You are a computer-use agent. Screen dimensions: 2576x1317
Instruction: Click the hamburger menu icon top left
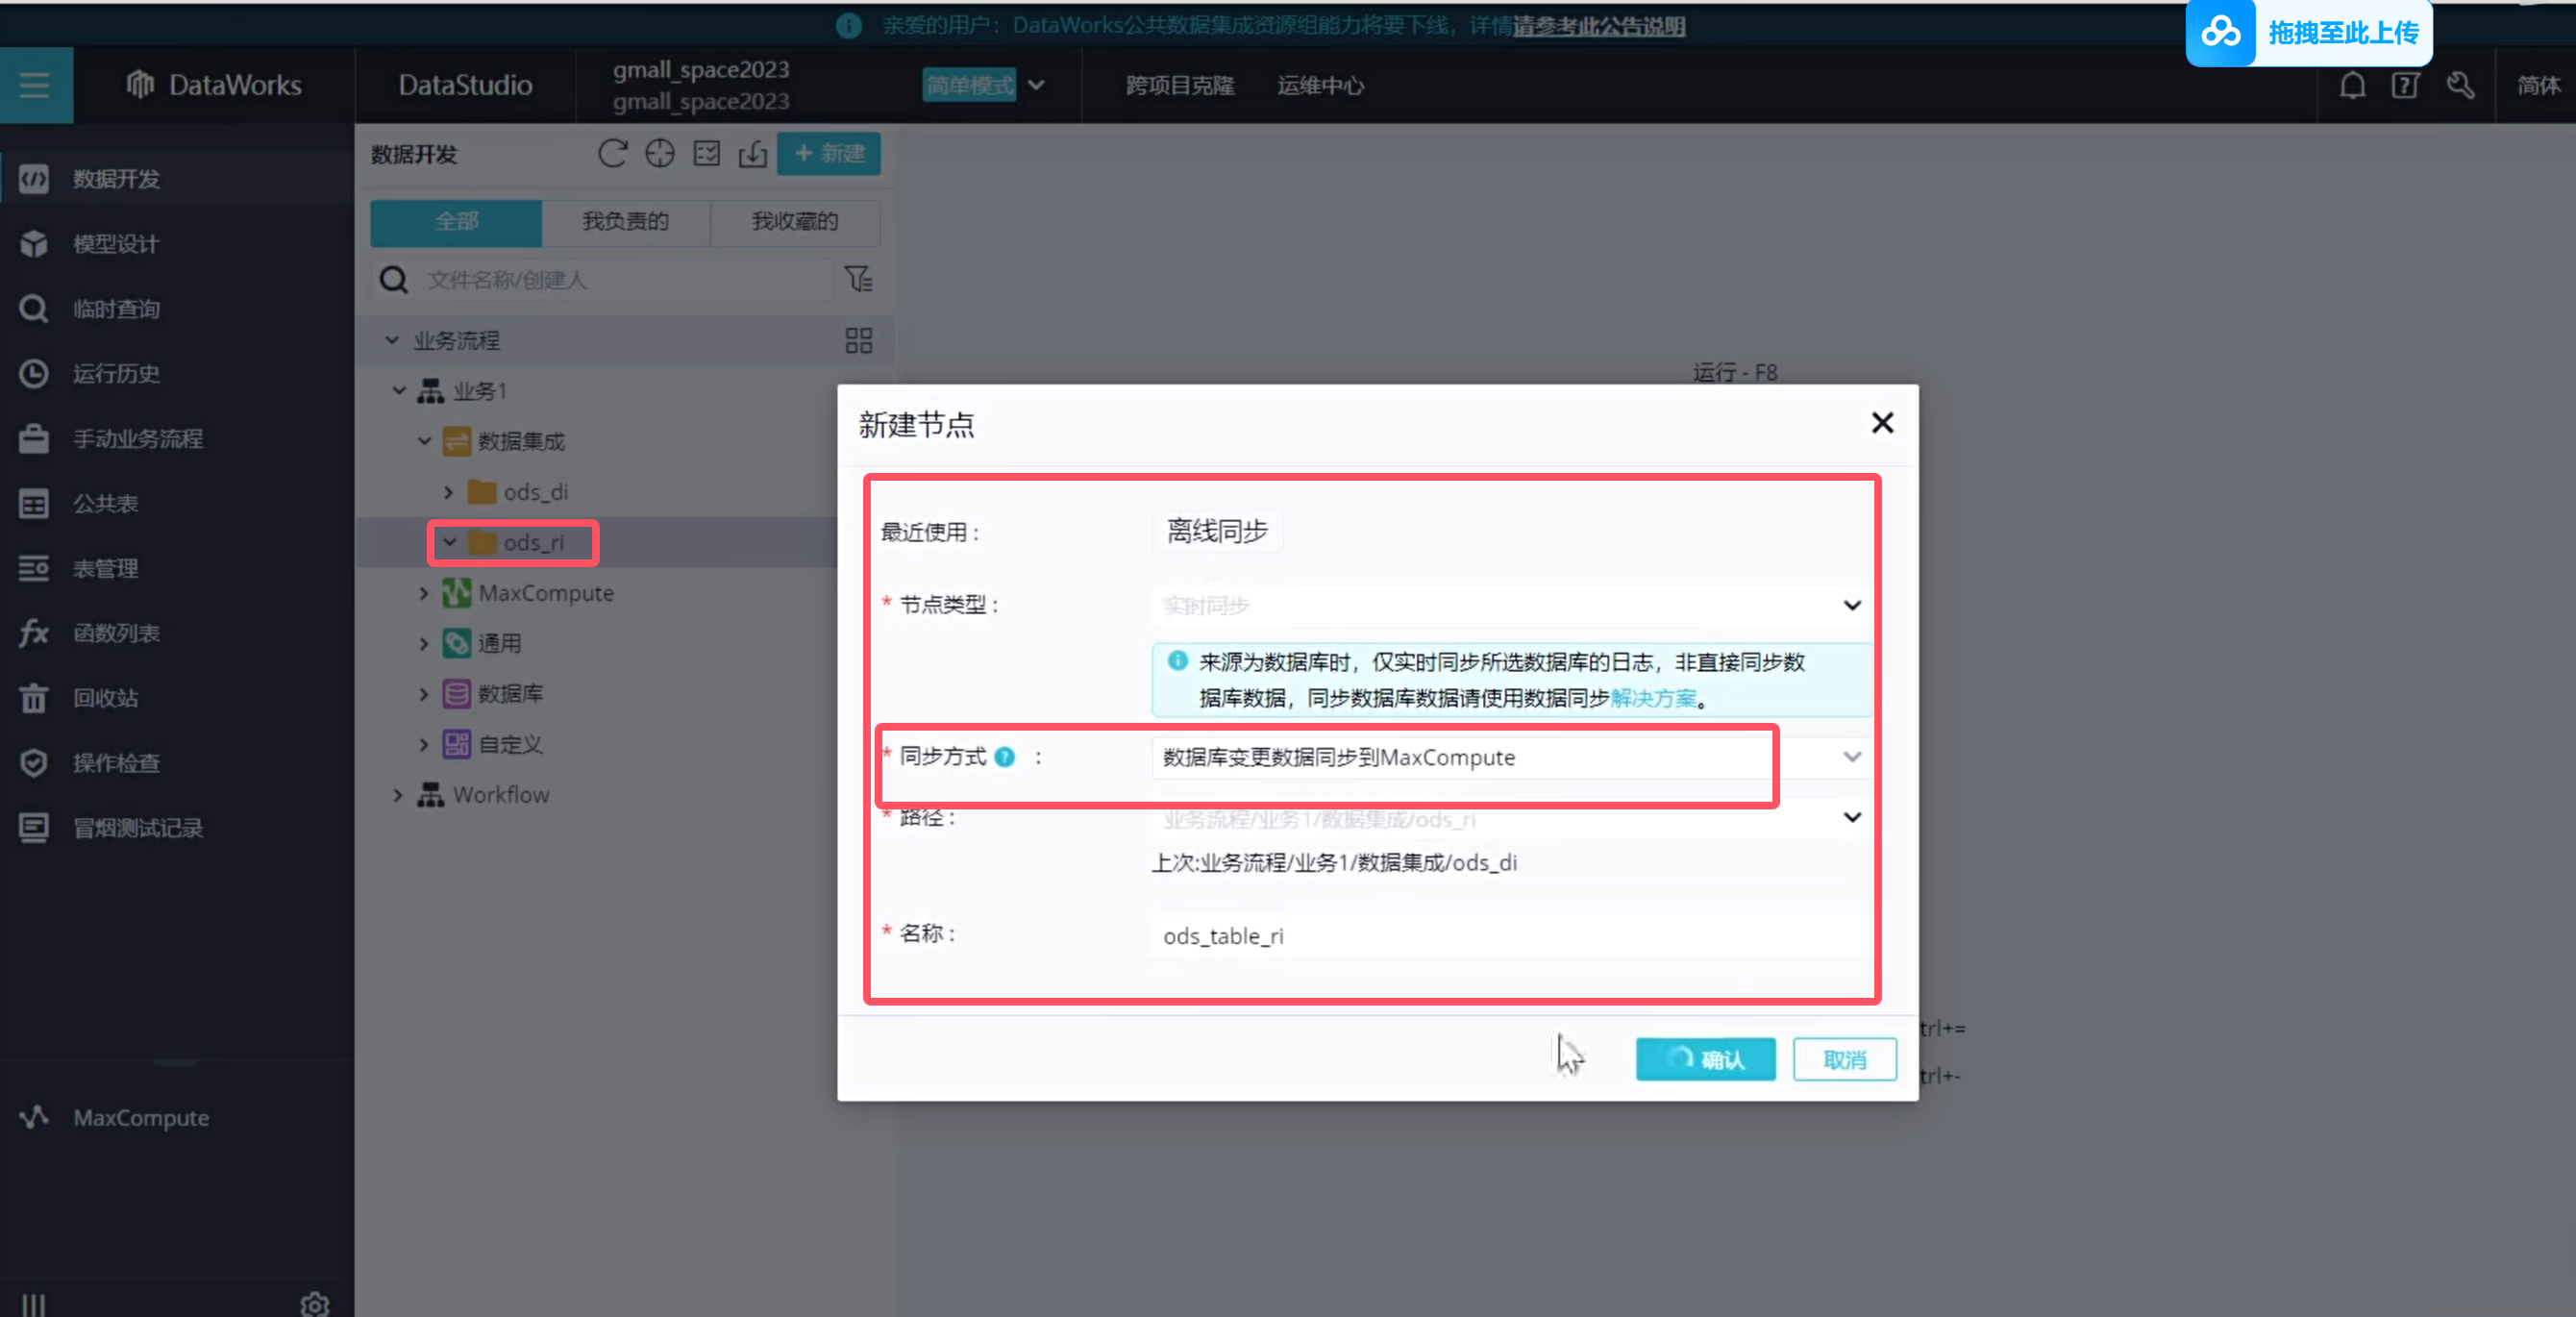click(x=35, y=85)
